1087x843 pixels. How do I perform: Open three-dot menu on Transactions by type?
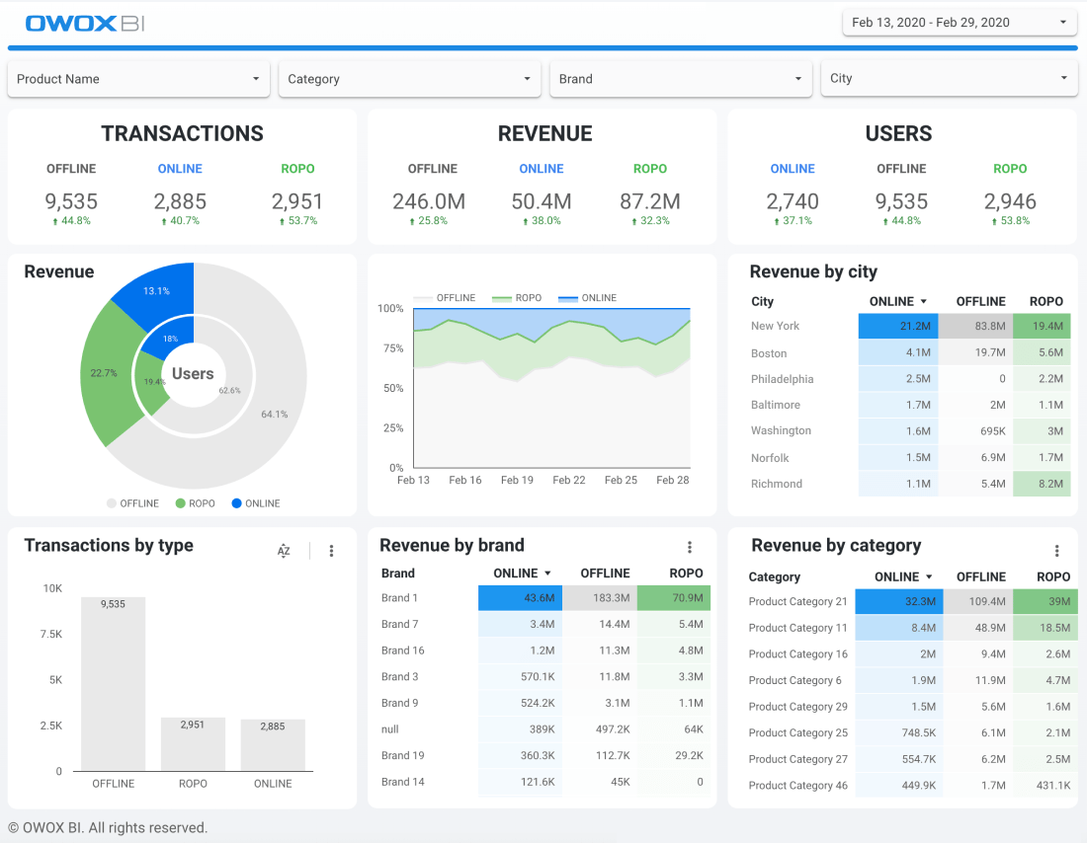pyautogui.click(x=331, y=551)
